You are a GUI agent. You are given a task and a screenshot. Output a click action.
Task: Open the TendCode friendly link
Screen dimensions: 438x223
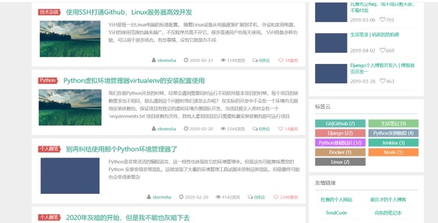[337, 213]
